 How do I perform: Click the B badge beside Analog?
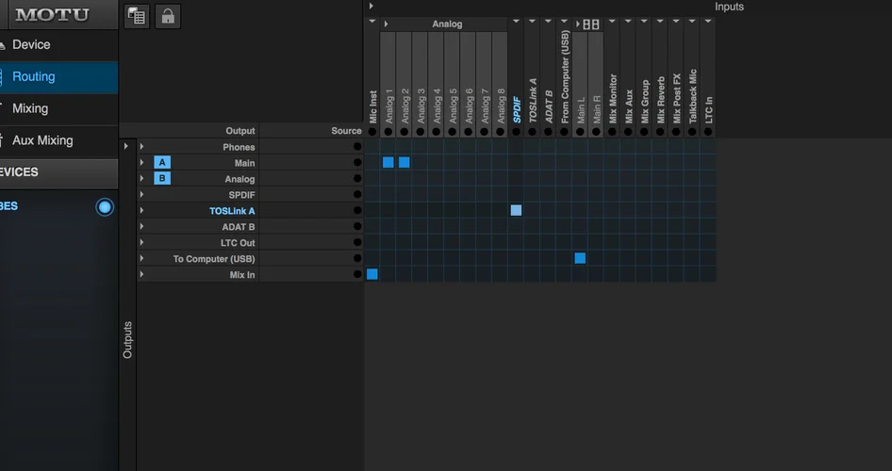(162, 179)
